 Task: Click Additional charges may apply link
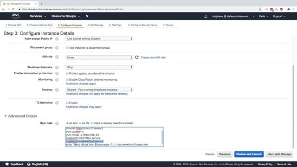[84, 107]
